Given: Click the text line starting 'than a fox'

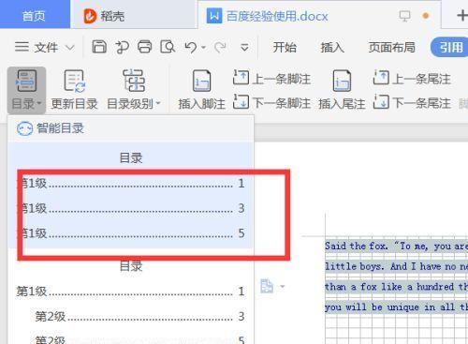Looking at the screenshot, I should (x=396, y=287).
